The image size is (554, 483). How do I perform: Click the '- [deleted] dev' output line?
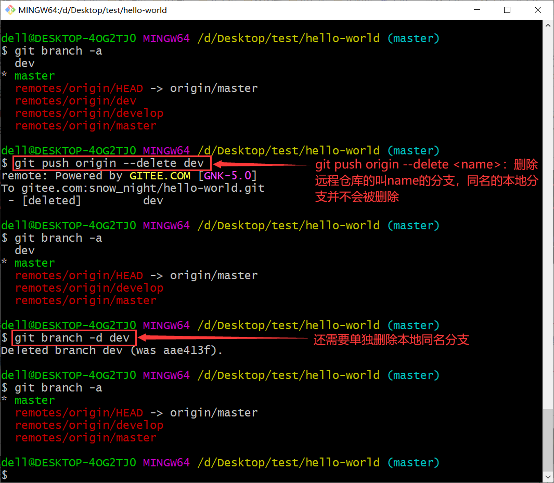coord(85,201)
